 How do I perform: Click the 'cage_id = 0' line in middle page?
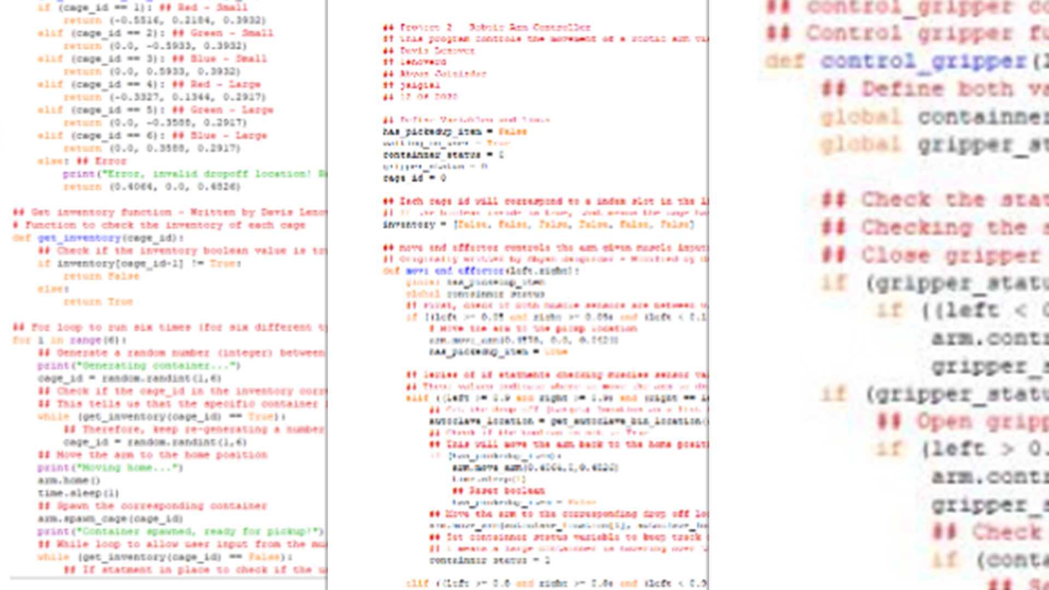point(414,178)
